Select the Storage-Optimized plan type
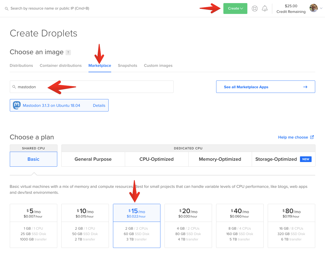 coord(283,159)
